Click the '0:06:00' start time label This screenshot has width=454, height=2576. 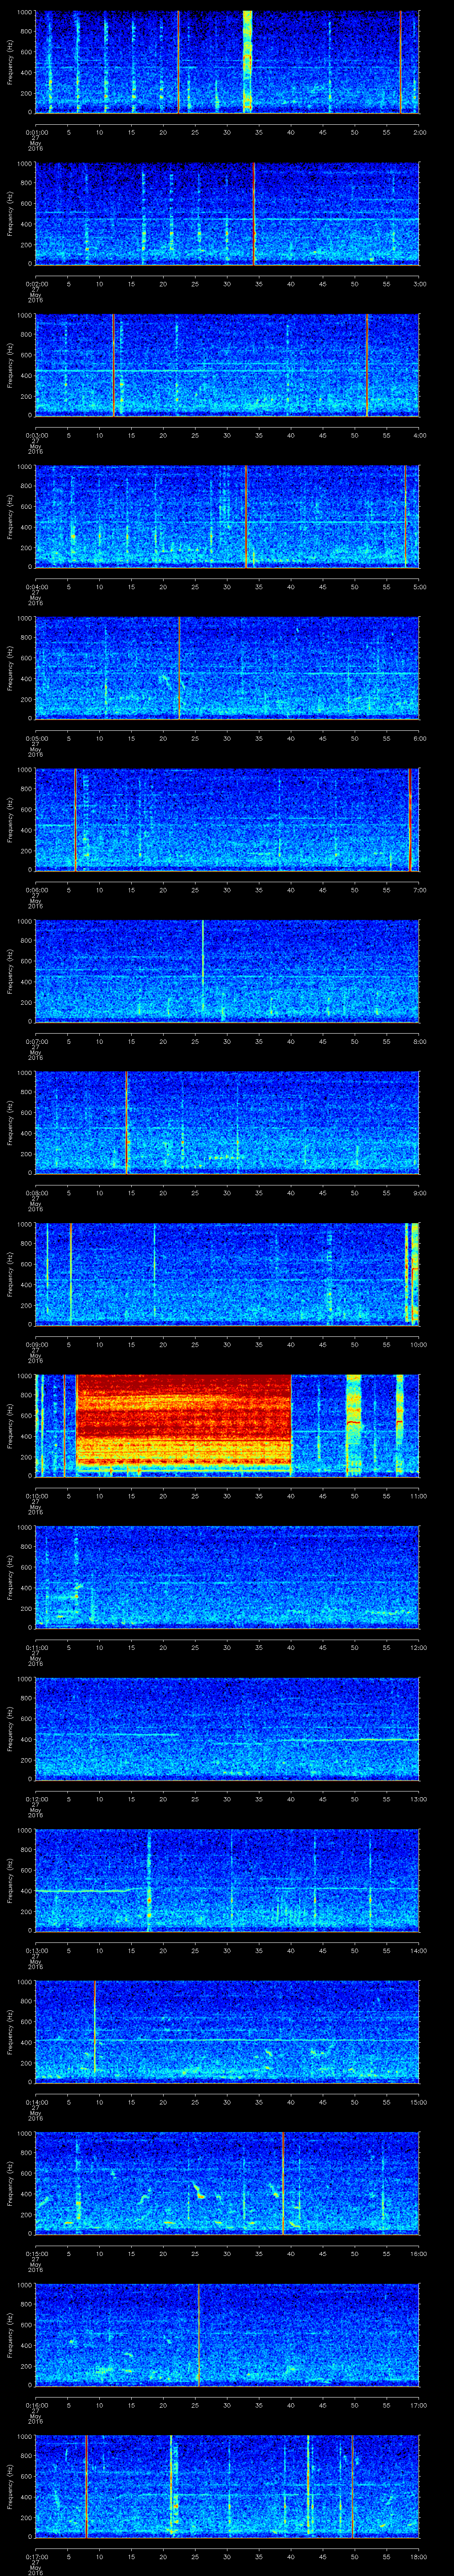tap(36, 890)
